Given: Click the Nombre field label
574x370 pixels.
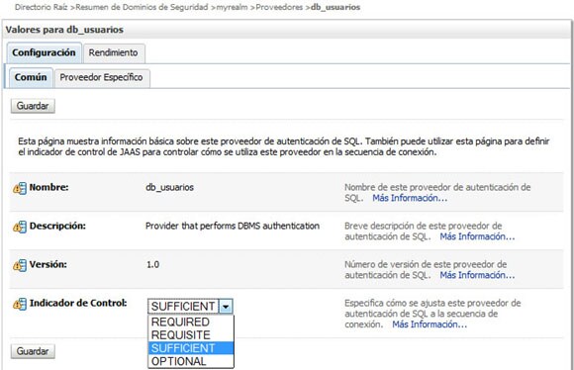Looking at the screenshot, I should coord(48,187).
